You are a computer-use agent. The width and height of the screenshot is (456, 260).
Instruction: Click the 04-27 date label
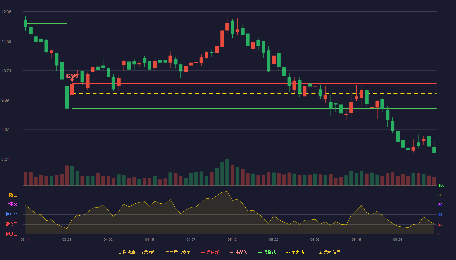point(191,240)
